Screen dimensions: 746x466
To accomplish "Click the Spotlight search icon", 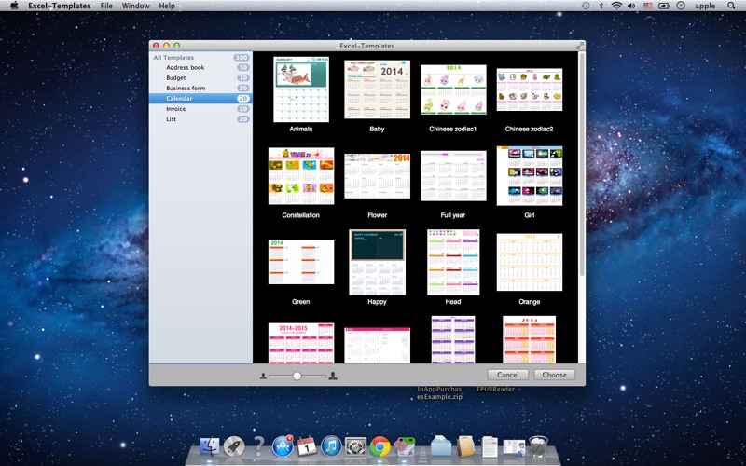I will pyautogui.click(x=731, y=6).
